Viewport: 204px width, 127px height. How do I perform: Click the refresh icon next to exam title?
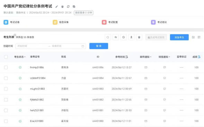pos(68,7)
